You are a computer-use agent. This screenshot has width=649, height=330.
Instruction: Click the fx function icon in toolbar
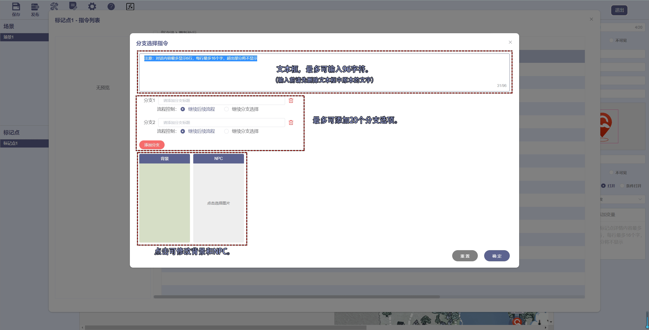(x=130, y=7)
